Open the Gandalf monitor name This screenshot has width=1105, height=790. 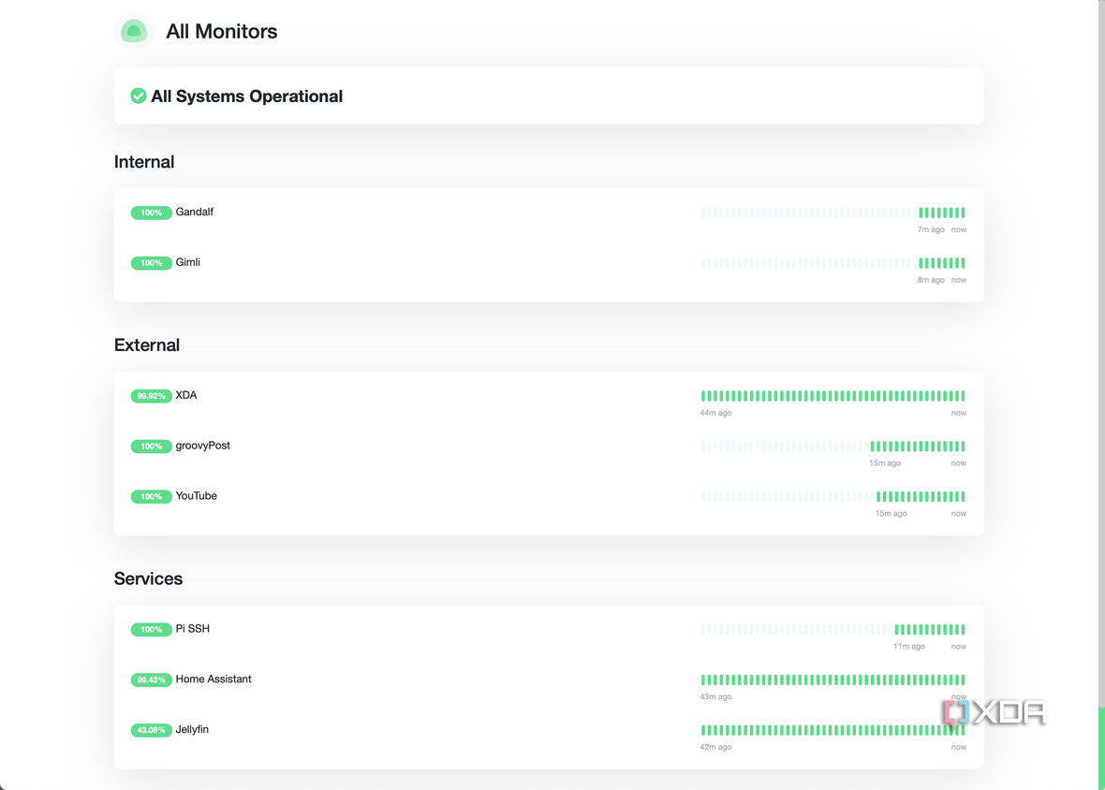[x=195, y=212]
